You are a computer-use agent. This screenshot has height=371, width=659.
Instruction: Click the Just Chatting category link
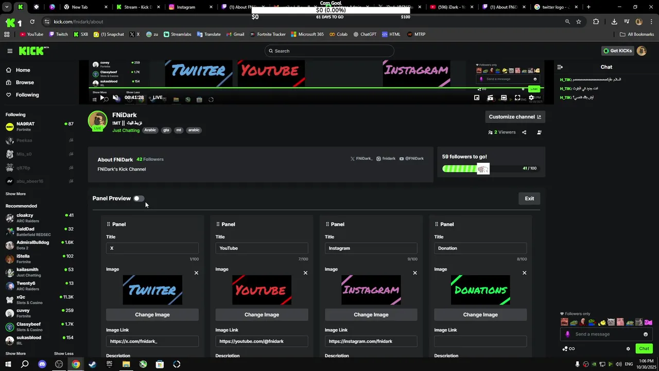point(126,130)
